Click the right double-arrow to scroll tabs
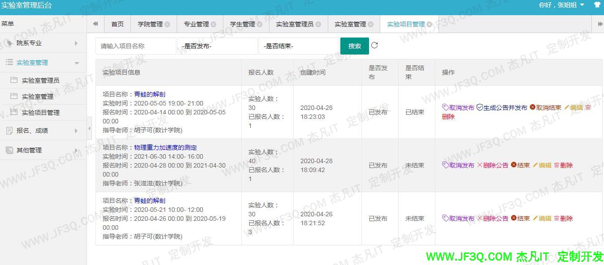The image size is (604, 265). point(600,25)
